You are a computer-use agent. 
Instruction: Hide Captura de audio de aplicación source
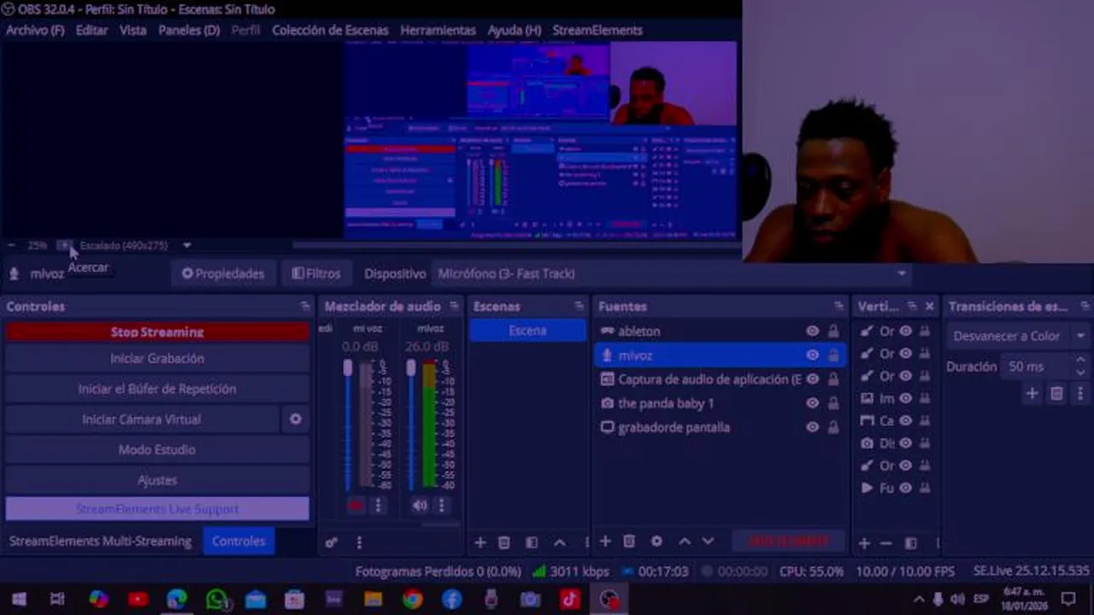point(812,379)
